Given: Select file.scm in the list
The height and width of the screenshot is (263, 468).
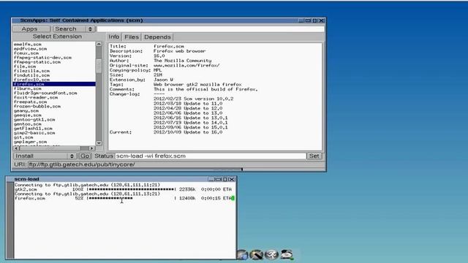Looking at the screenshot, I should 54,66.
